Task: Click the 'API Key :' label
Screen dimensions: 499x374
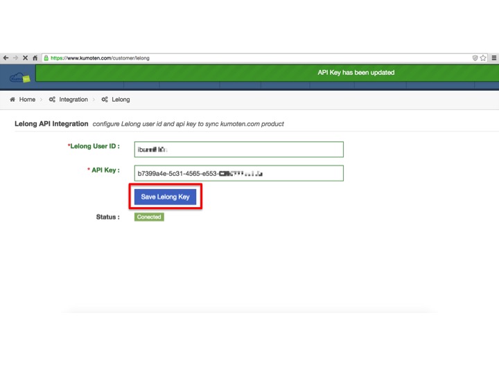Action: (x=104, y=170)
